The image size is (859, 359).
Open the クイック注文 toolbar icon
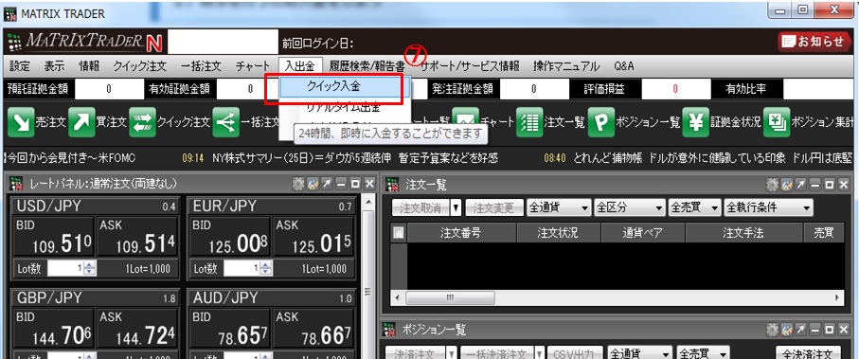pyautogui.click(x=142, y=123)
